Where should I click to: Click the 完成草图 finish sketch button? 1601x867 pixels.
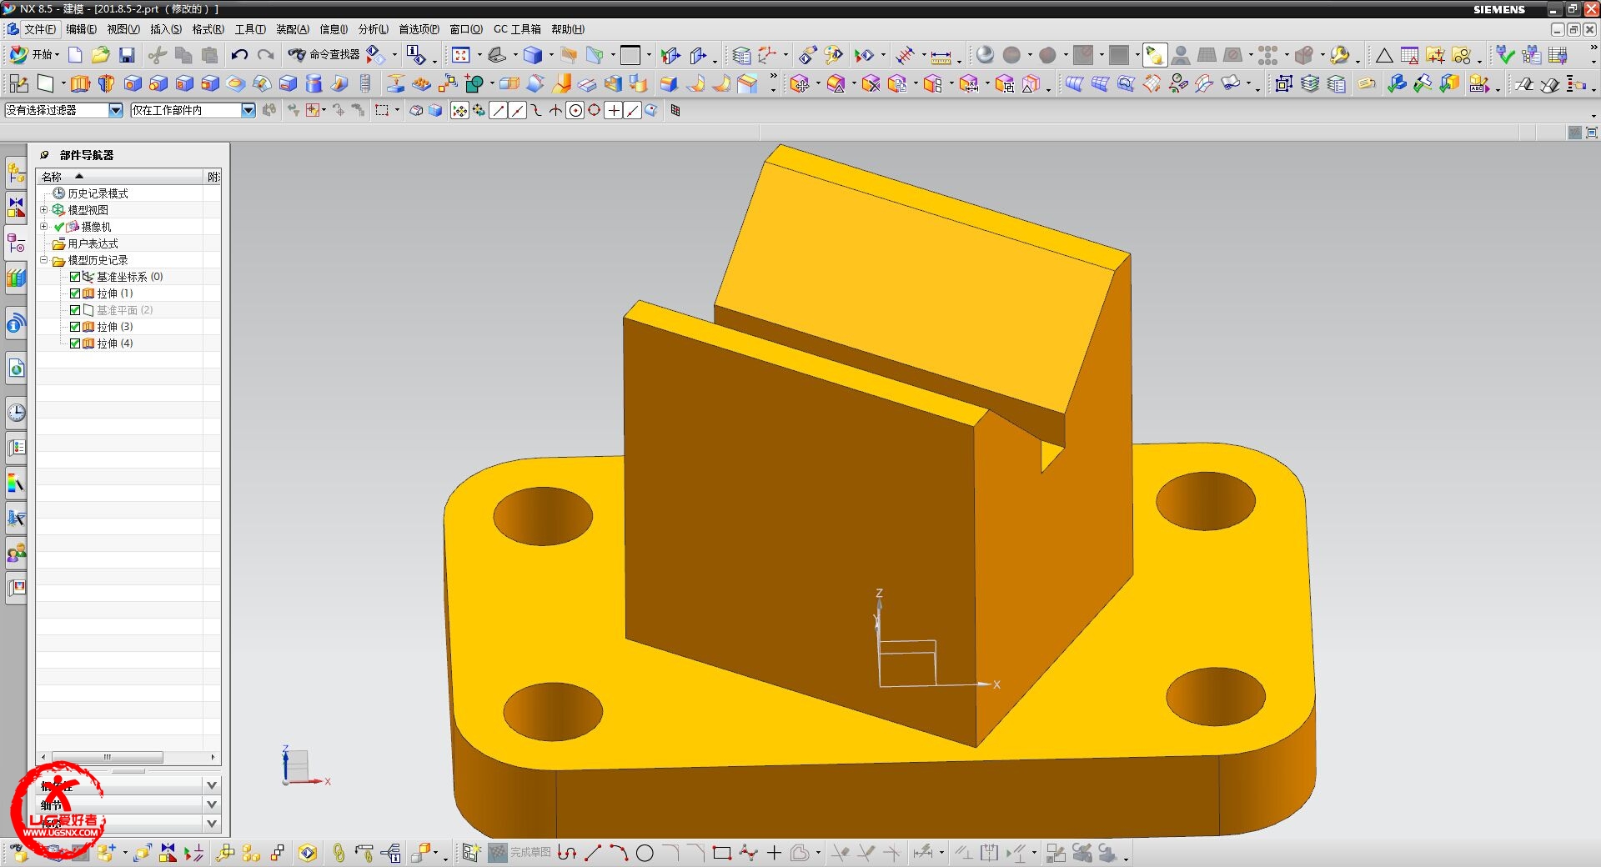pos(520,852)
